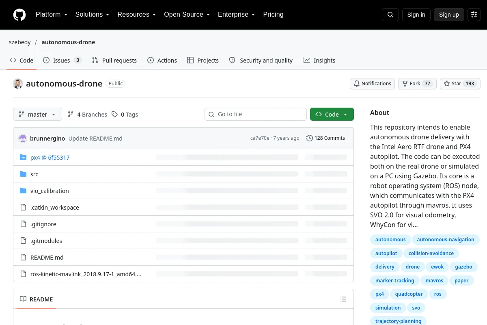Click the .catkin_workspace file icon
The image size is (487, 325).
pyautogui.click(x=23, y=207)
